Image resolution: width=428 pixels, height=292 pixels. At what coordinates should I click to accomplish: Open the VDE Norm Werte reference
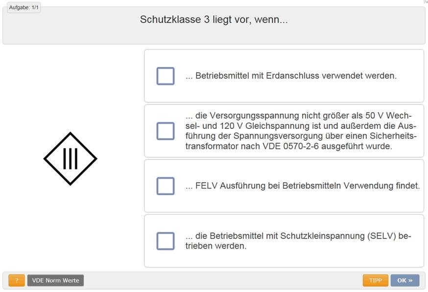(55, 280)
